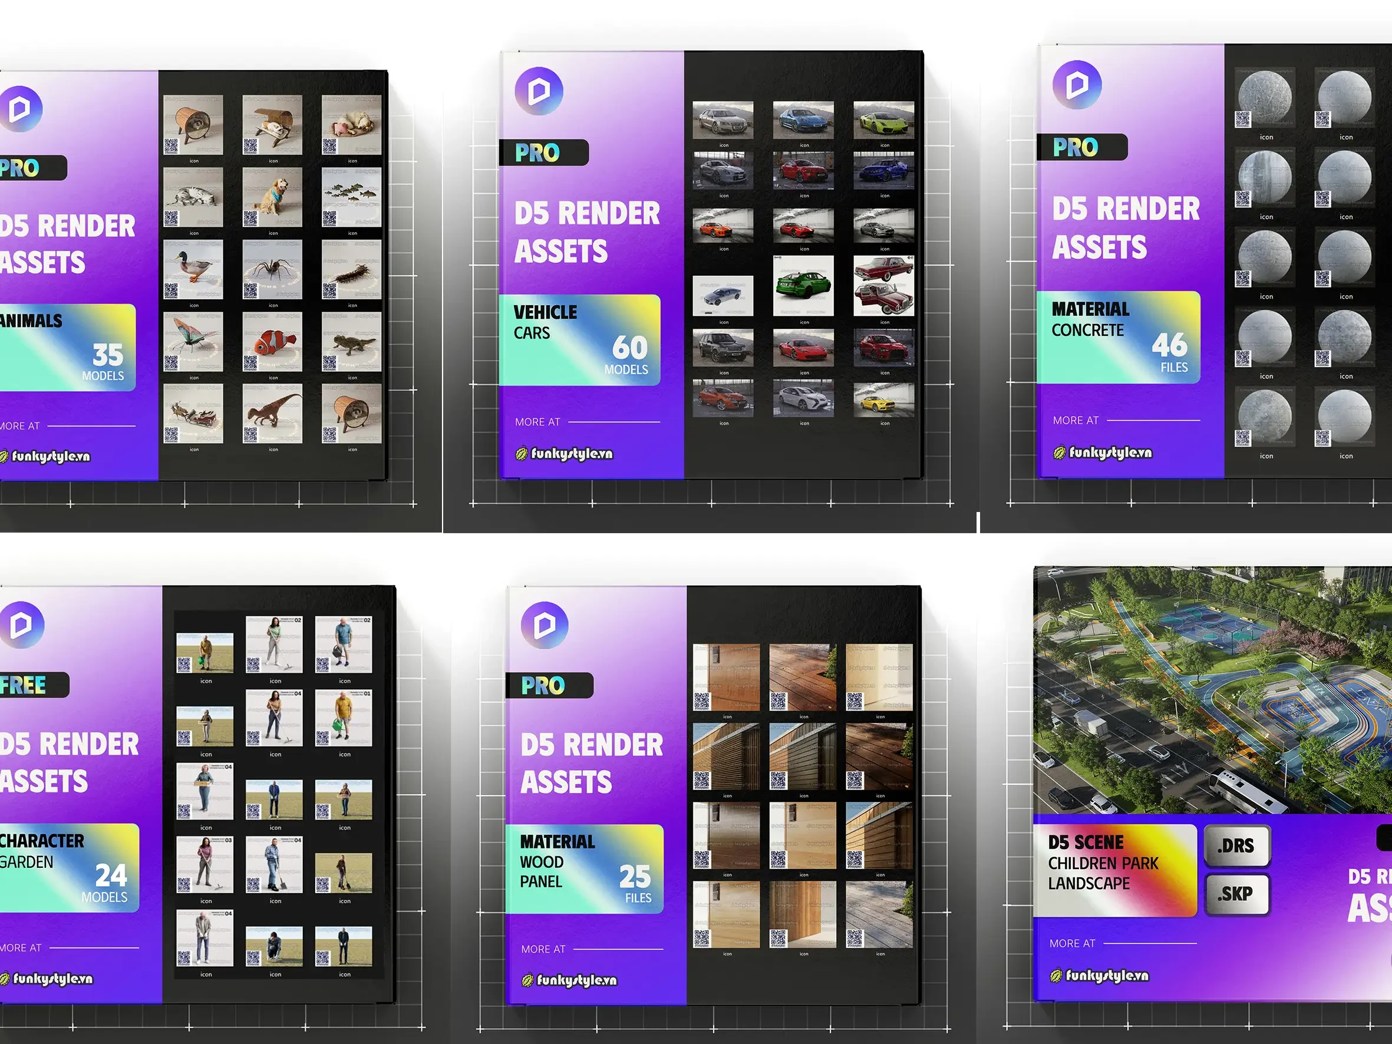This screenshot has width=1392, height=1044.
Task: Click the Material Concrete 46 Files panel
Action: point(1119,338)
